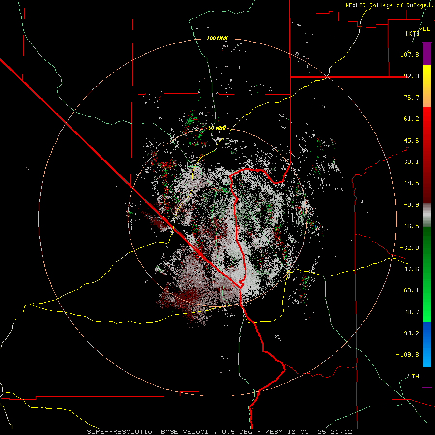Select the 92.3 legend value

coord(411,76)
